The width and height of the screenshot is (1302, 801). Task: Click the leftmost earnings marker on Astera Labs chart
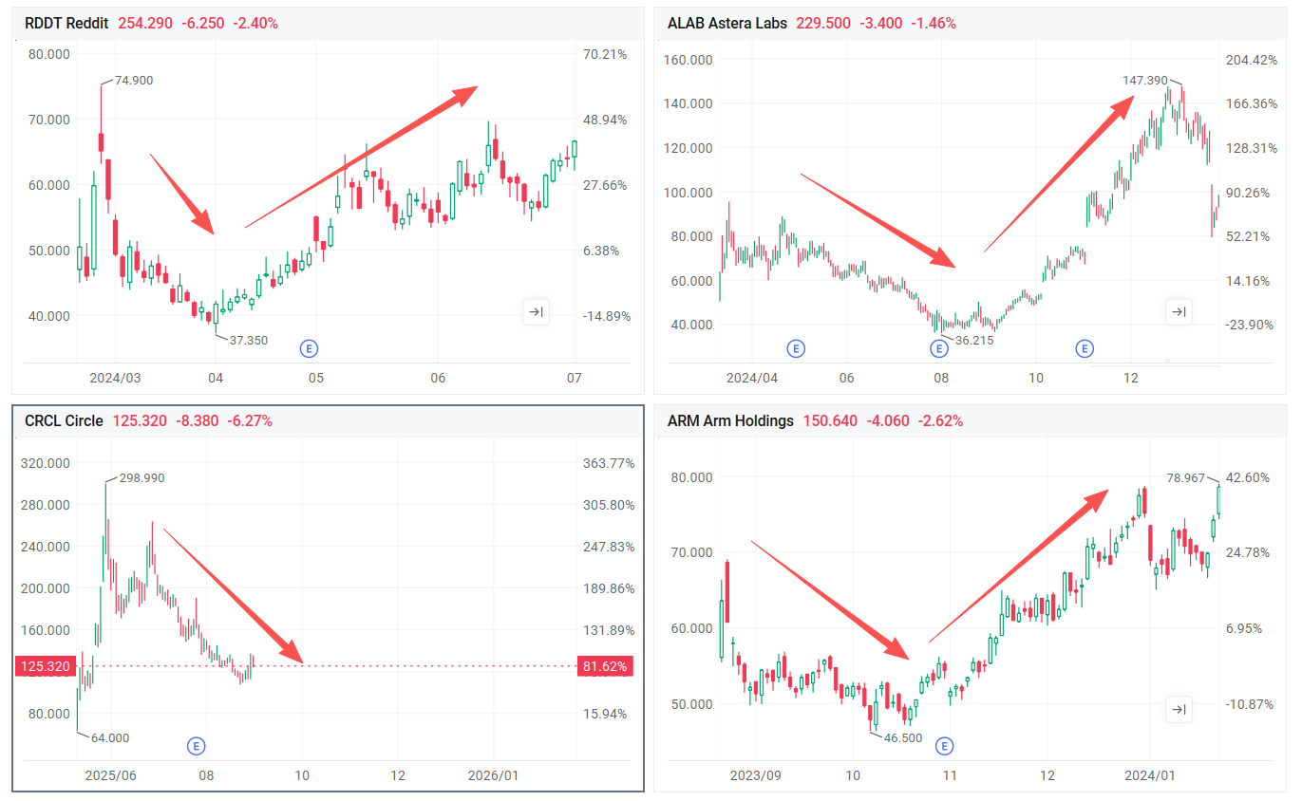(x=796, y=348)
